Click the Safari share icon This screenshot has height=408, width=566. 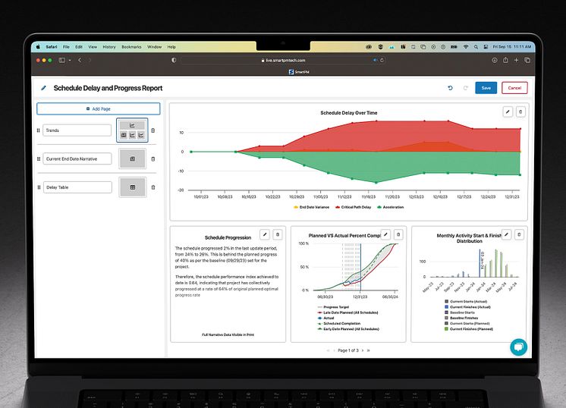(505, 60)
